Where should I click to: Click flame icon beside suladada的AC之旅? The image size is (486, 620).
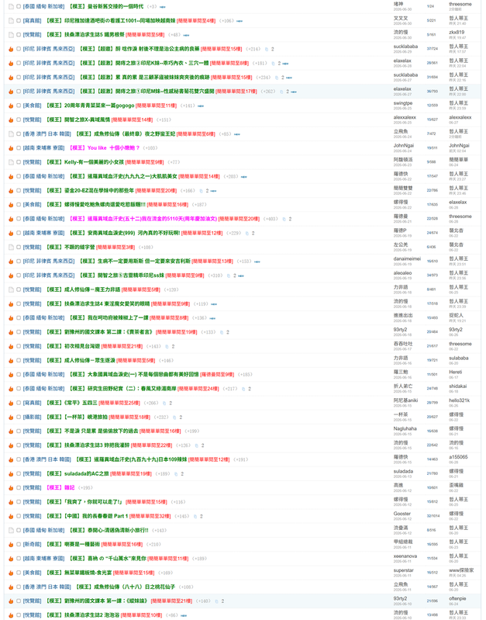(x=11, y=474)
